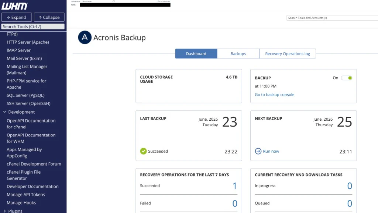This screenshot has height=213, width=378.
Task: Open Manage Hooks in sidebar
Action: pyautogui.click(x=21, y=203)
